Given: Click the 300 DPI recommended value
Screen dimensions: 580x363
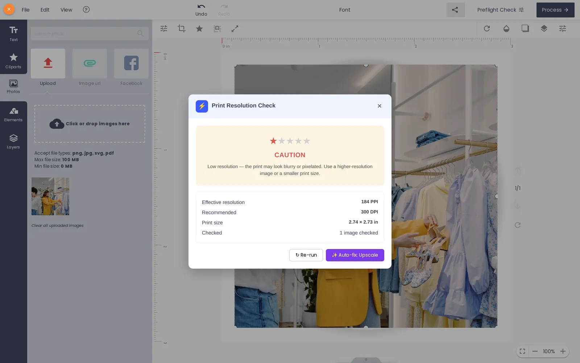Looking at the screenshot, I should pos(369,212).
